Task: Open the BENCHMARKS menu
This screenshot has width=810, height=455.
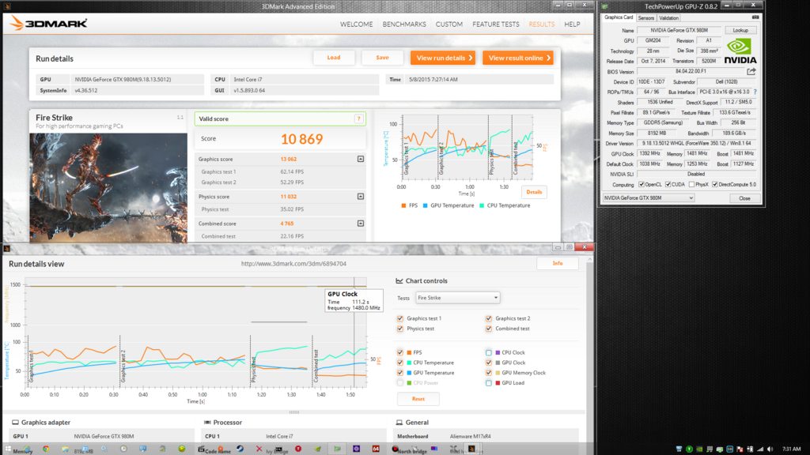Action: (404, 24)
